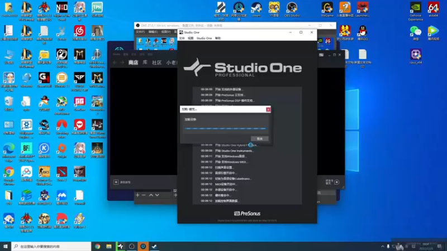Viewport: 447px width, 251px height.
Task: Click add a game plus icon in Steam
Action: click(116, 182)
